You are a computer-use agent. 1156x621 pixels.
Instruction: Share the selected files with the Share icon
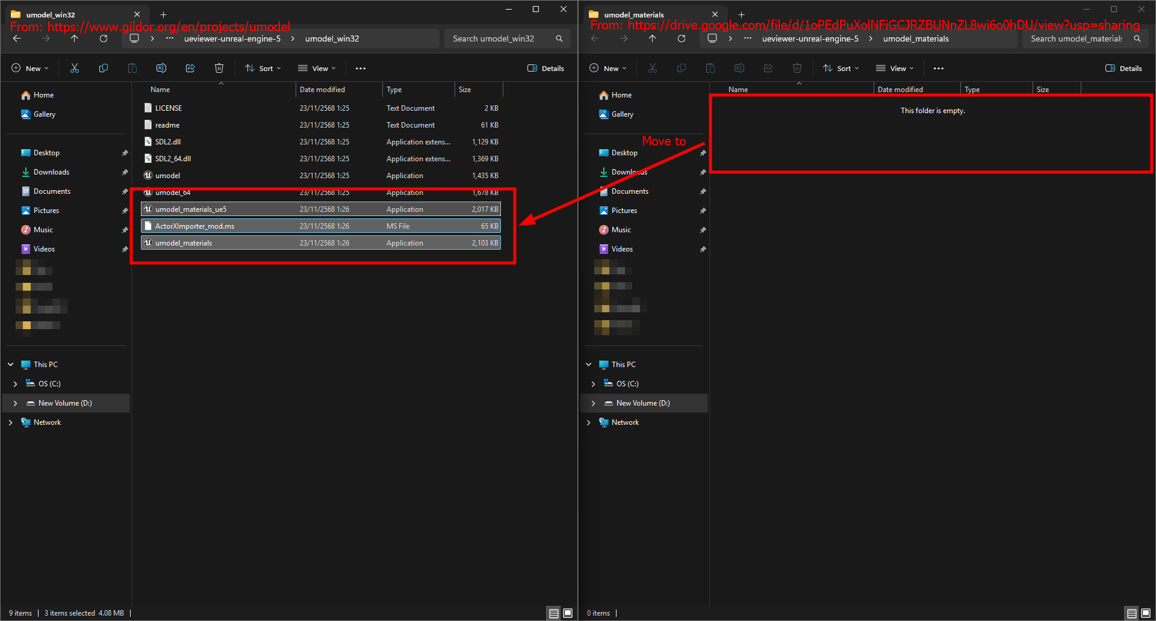click(190, 68)
